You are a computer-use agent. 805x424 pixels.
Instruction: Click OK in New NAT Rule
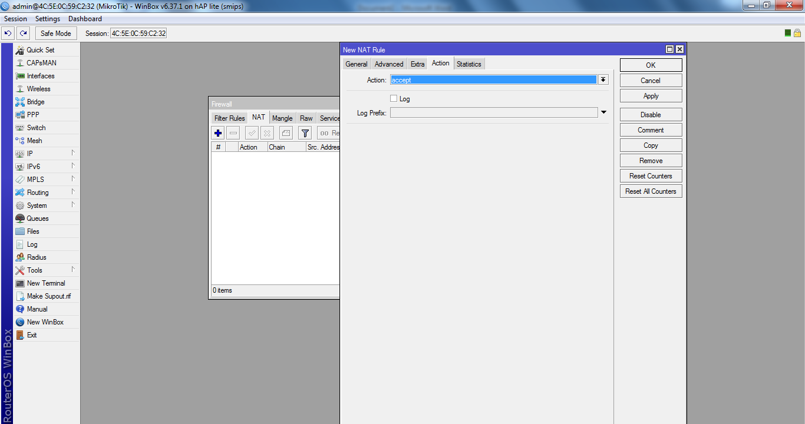[651, 65]
